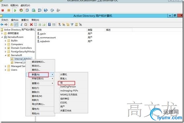This screenshot has height=123, width=184.
Task: Click the yellow pause suspend icon
Action: click(9, 10)
